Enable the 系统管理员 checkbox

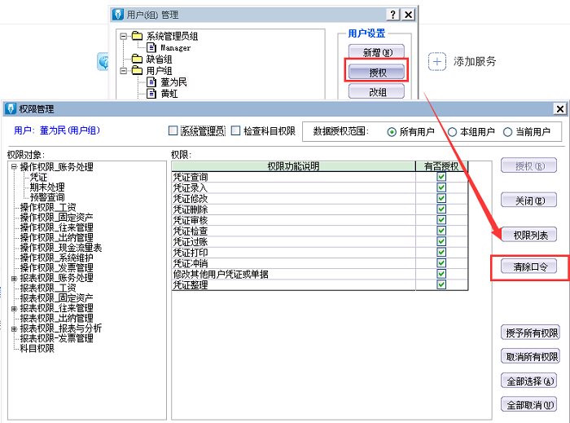(173, 130)
